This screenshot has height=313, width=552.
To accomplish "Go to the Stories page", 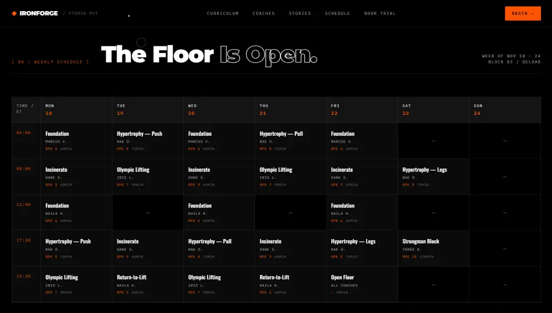I will click(300, 13).
